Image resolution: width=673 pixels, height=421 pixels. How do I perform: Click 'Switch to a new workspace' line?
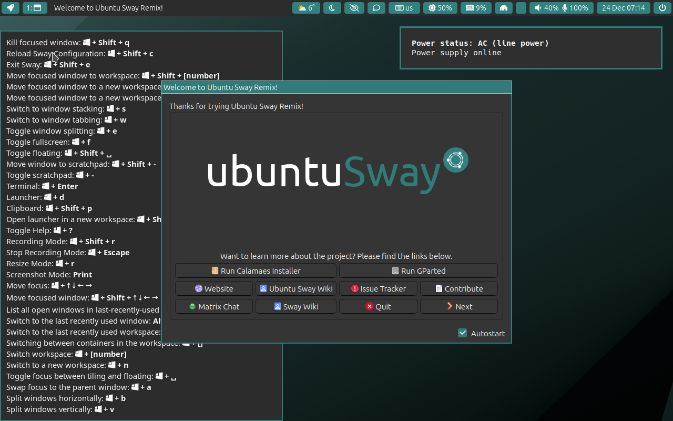tap(67, 365)
